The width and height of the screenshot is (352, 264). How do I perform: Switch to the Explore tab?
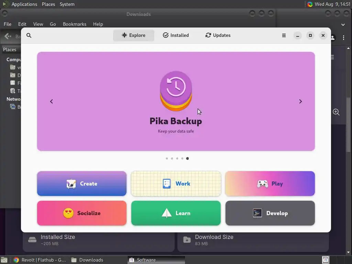[134, 35]
